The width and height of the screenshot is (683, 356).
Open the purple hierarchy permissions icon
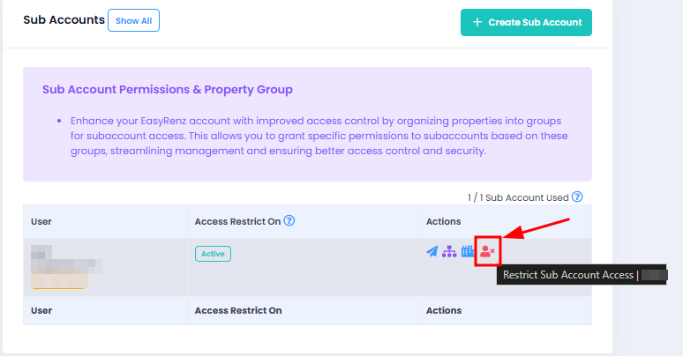coord(449,251)
